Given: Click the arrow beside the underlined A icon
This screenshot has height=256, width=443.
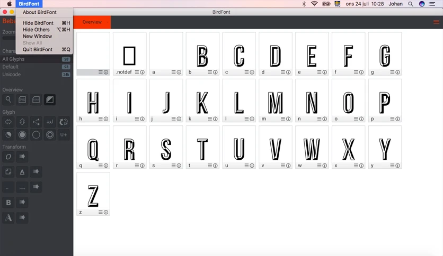Looking at the screenshot, I should click(x=36, y=171).
